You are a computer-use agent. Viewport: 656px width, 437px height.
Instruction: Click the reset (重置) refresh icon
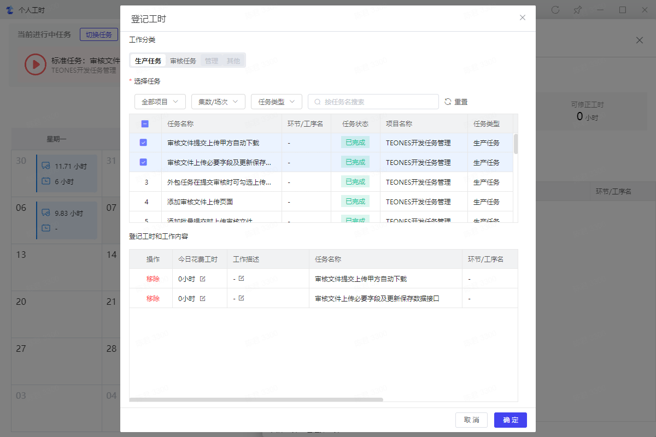click(448, 102)
